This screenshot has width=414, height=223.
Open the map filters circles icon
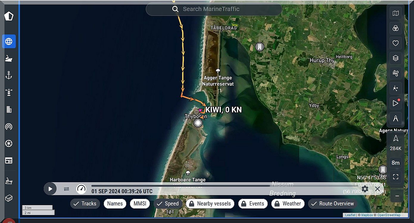coord(396,28)
